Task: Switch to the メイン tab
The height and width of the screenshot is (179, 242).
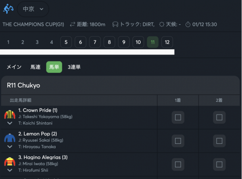Action: (x=14, y=67)
